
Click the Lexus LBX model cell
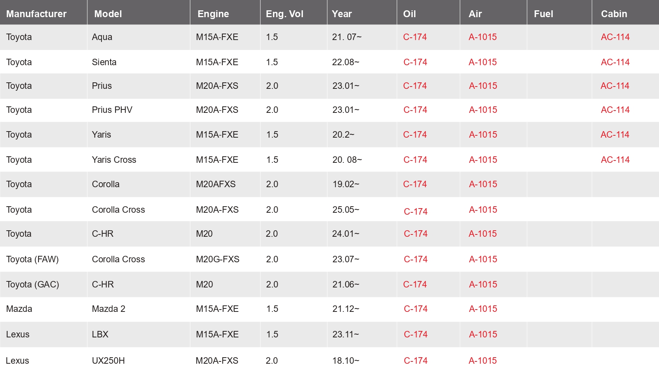(100, 334)
